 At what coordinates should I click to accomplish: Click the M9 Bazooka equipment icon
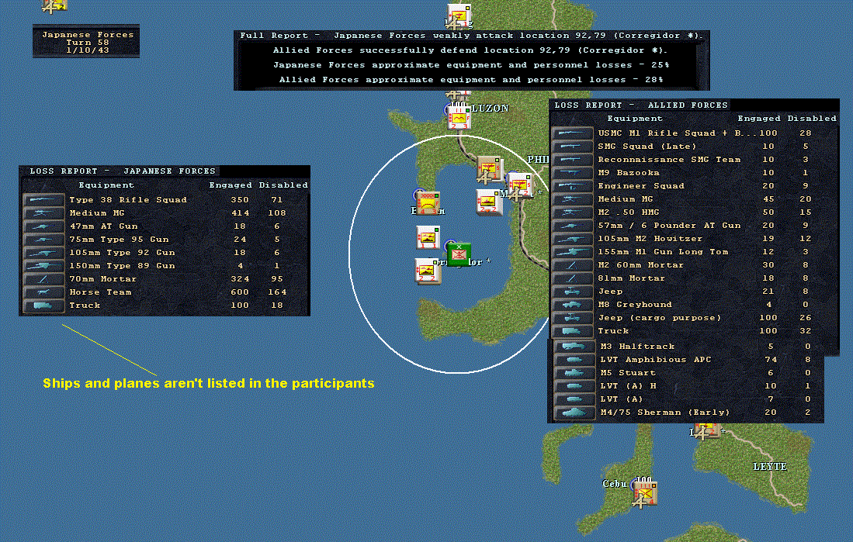(573, 173)
